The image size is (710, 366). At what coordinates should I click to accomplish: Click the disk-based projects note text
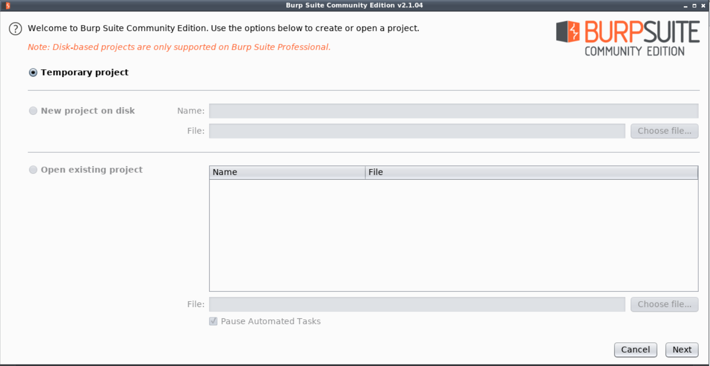click(179, 47)
